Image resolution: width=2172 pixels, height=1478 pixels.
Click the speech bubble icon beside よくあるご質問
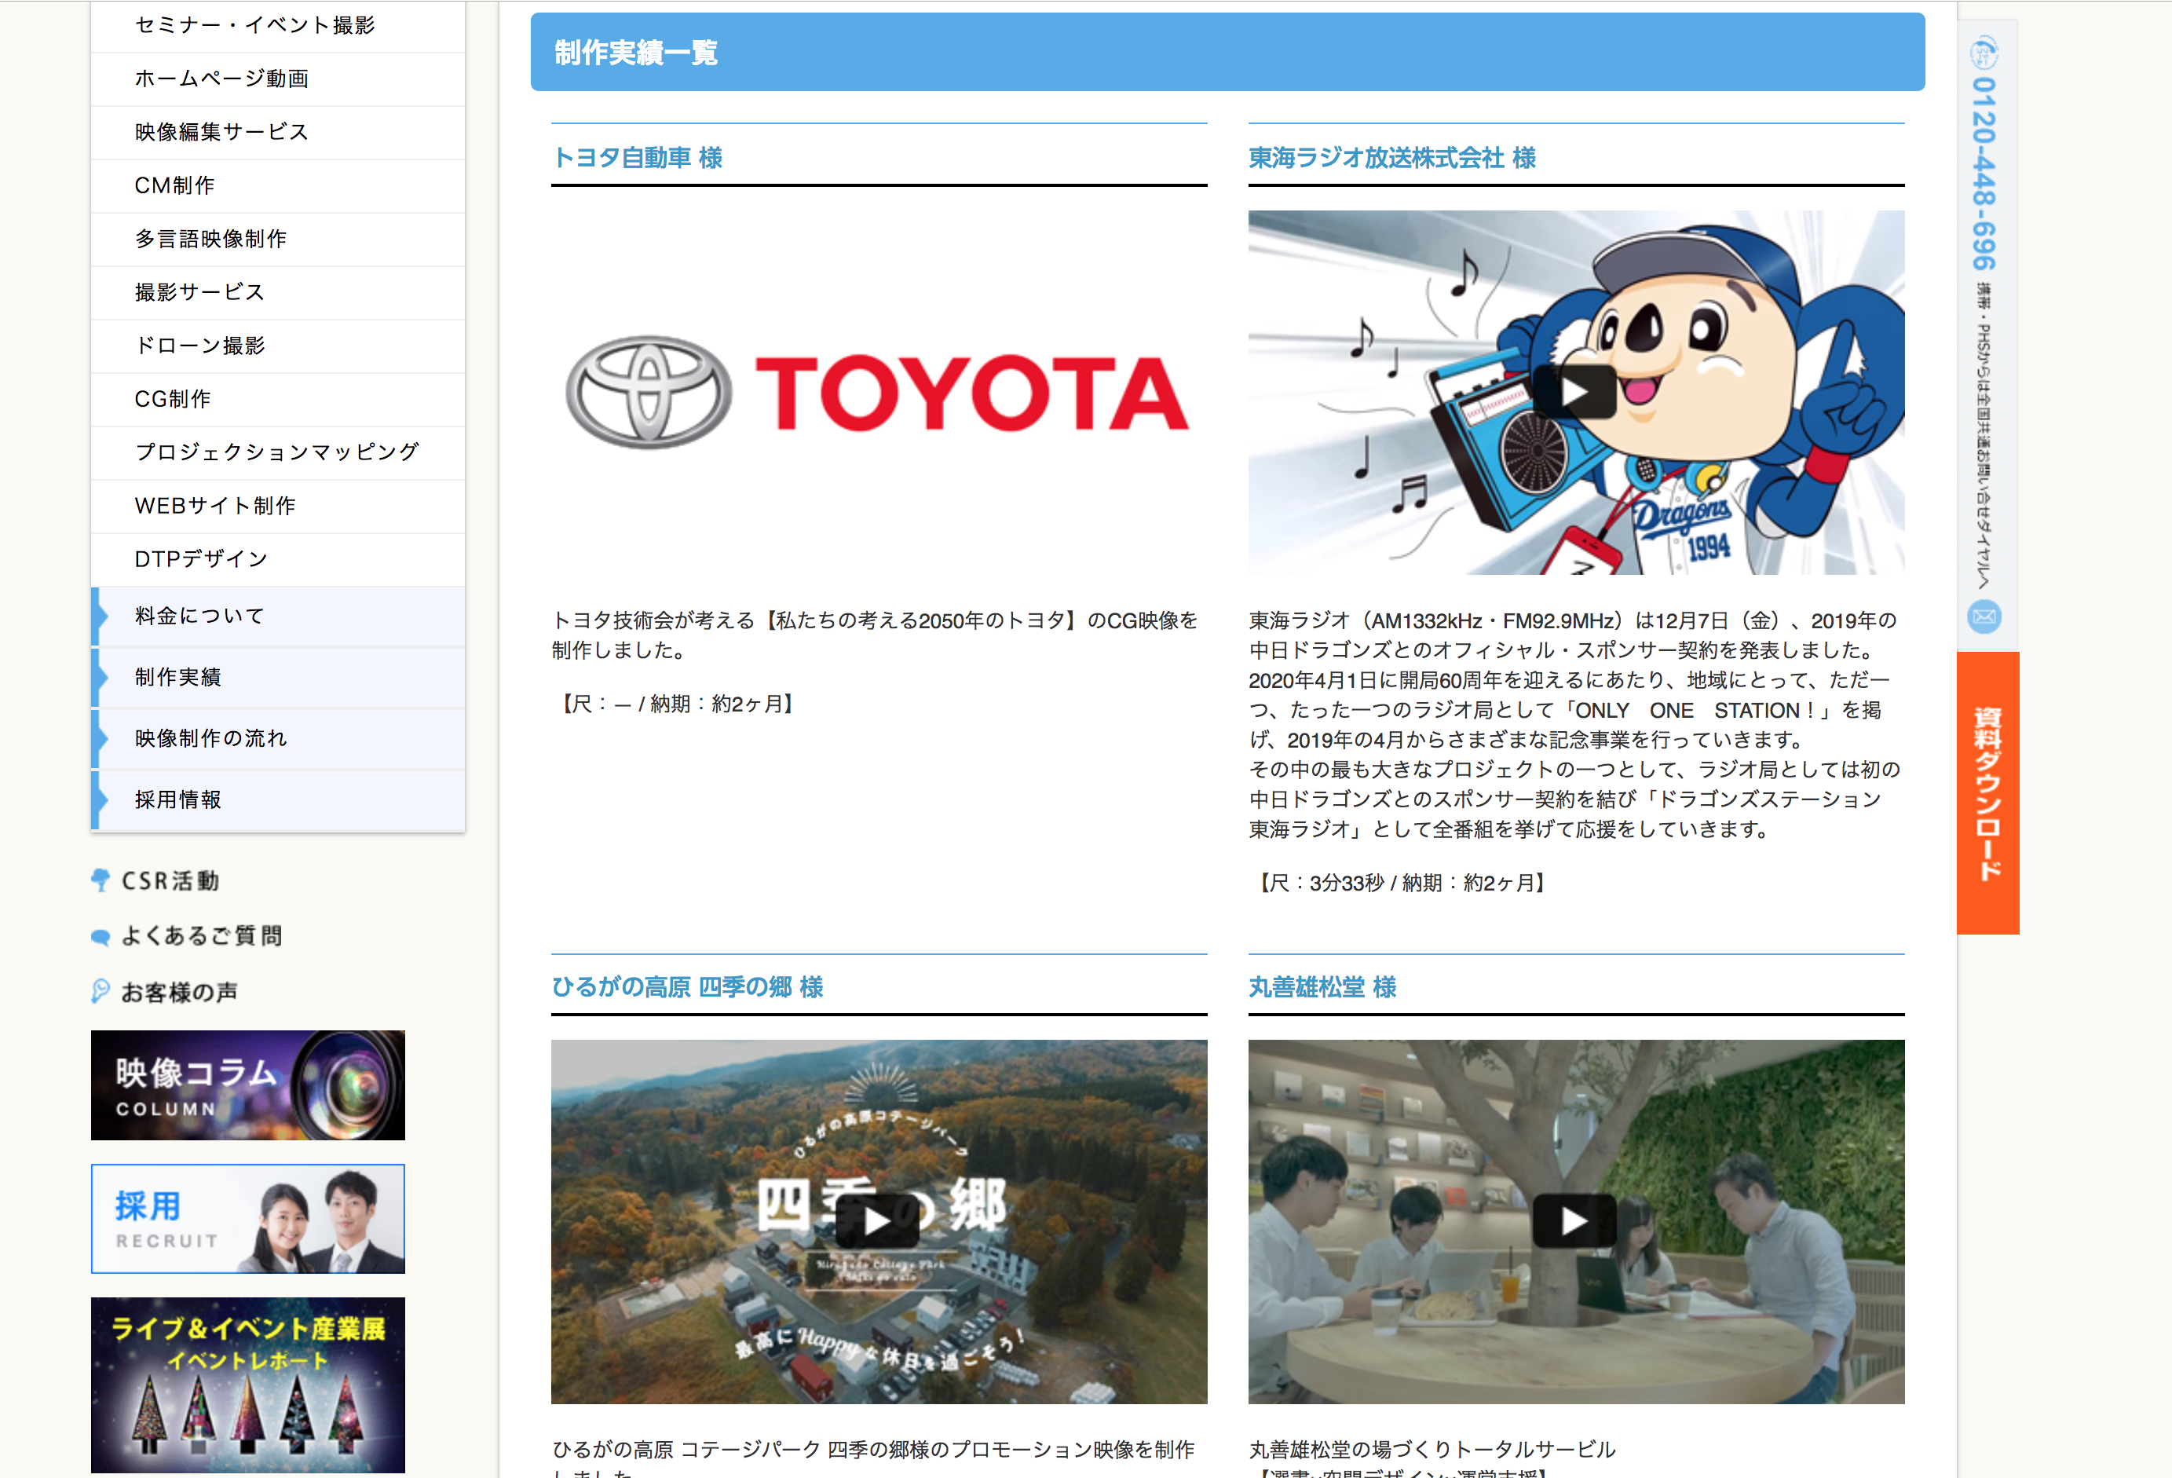click(x=100, y=937)
